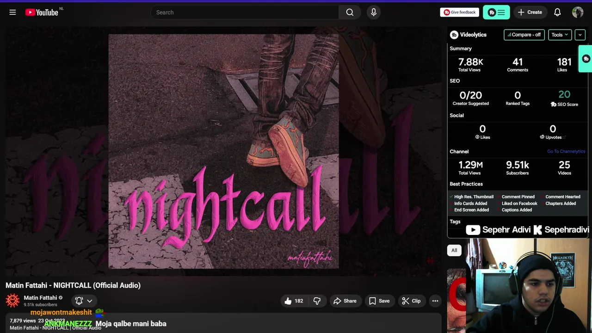Click Captions Added best practice
The width and height of the screenshot is (592, 333).
(x=517, y=210)
